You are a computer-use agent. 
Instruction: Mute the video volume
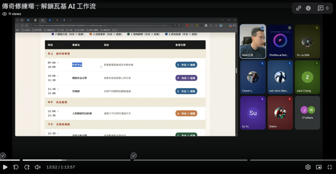[x=37, y=167]
